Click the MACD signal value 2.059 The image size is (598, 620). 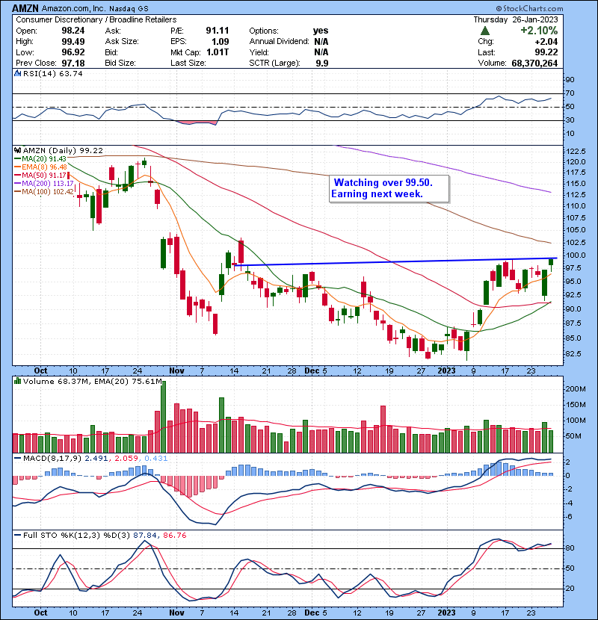pos(126,459)
